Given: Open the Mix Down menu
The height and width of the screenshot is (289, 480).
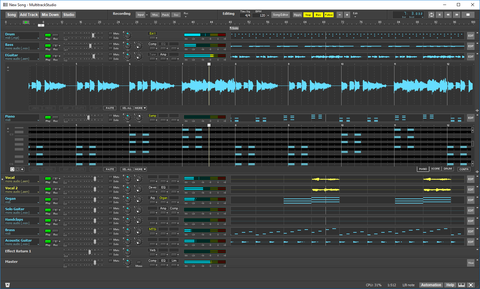Looking at the screenshot, I should point(50,15).
